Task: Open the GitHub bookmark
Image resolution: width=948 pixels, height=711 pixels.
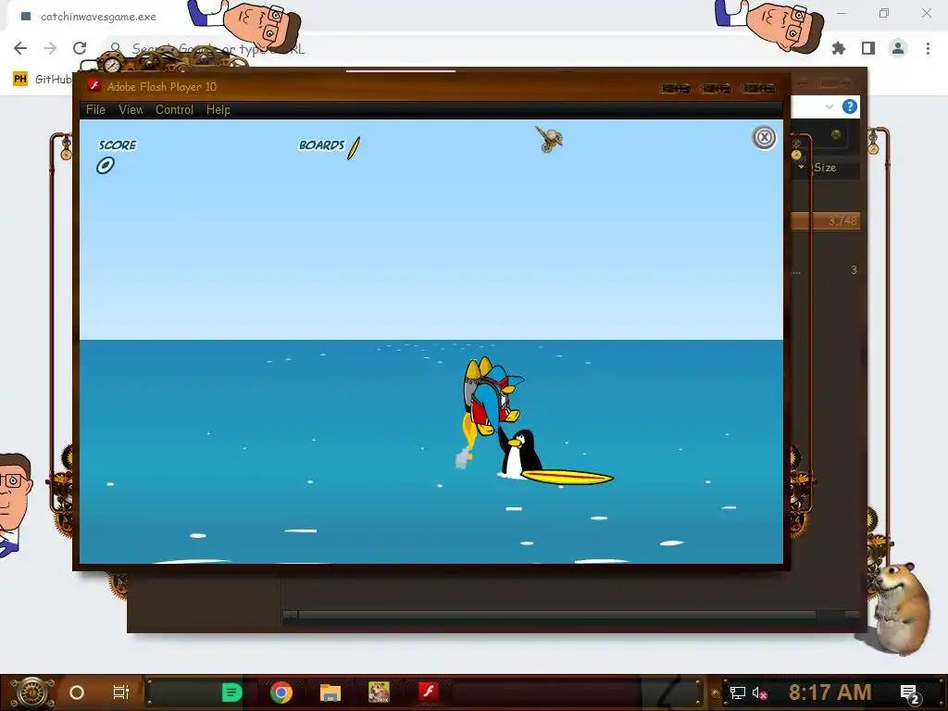Action: point(43,80)
